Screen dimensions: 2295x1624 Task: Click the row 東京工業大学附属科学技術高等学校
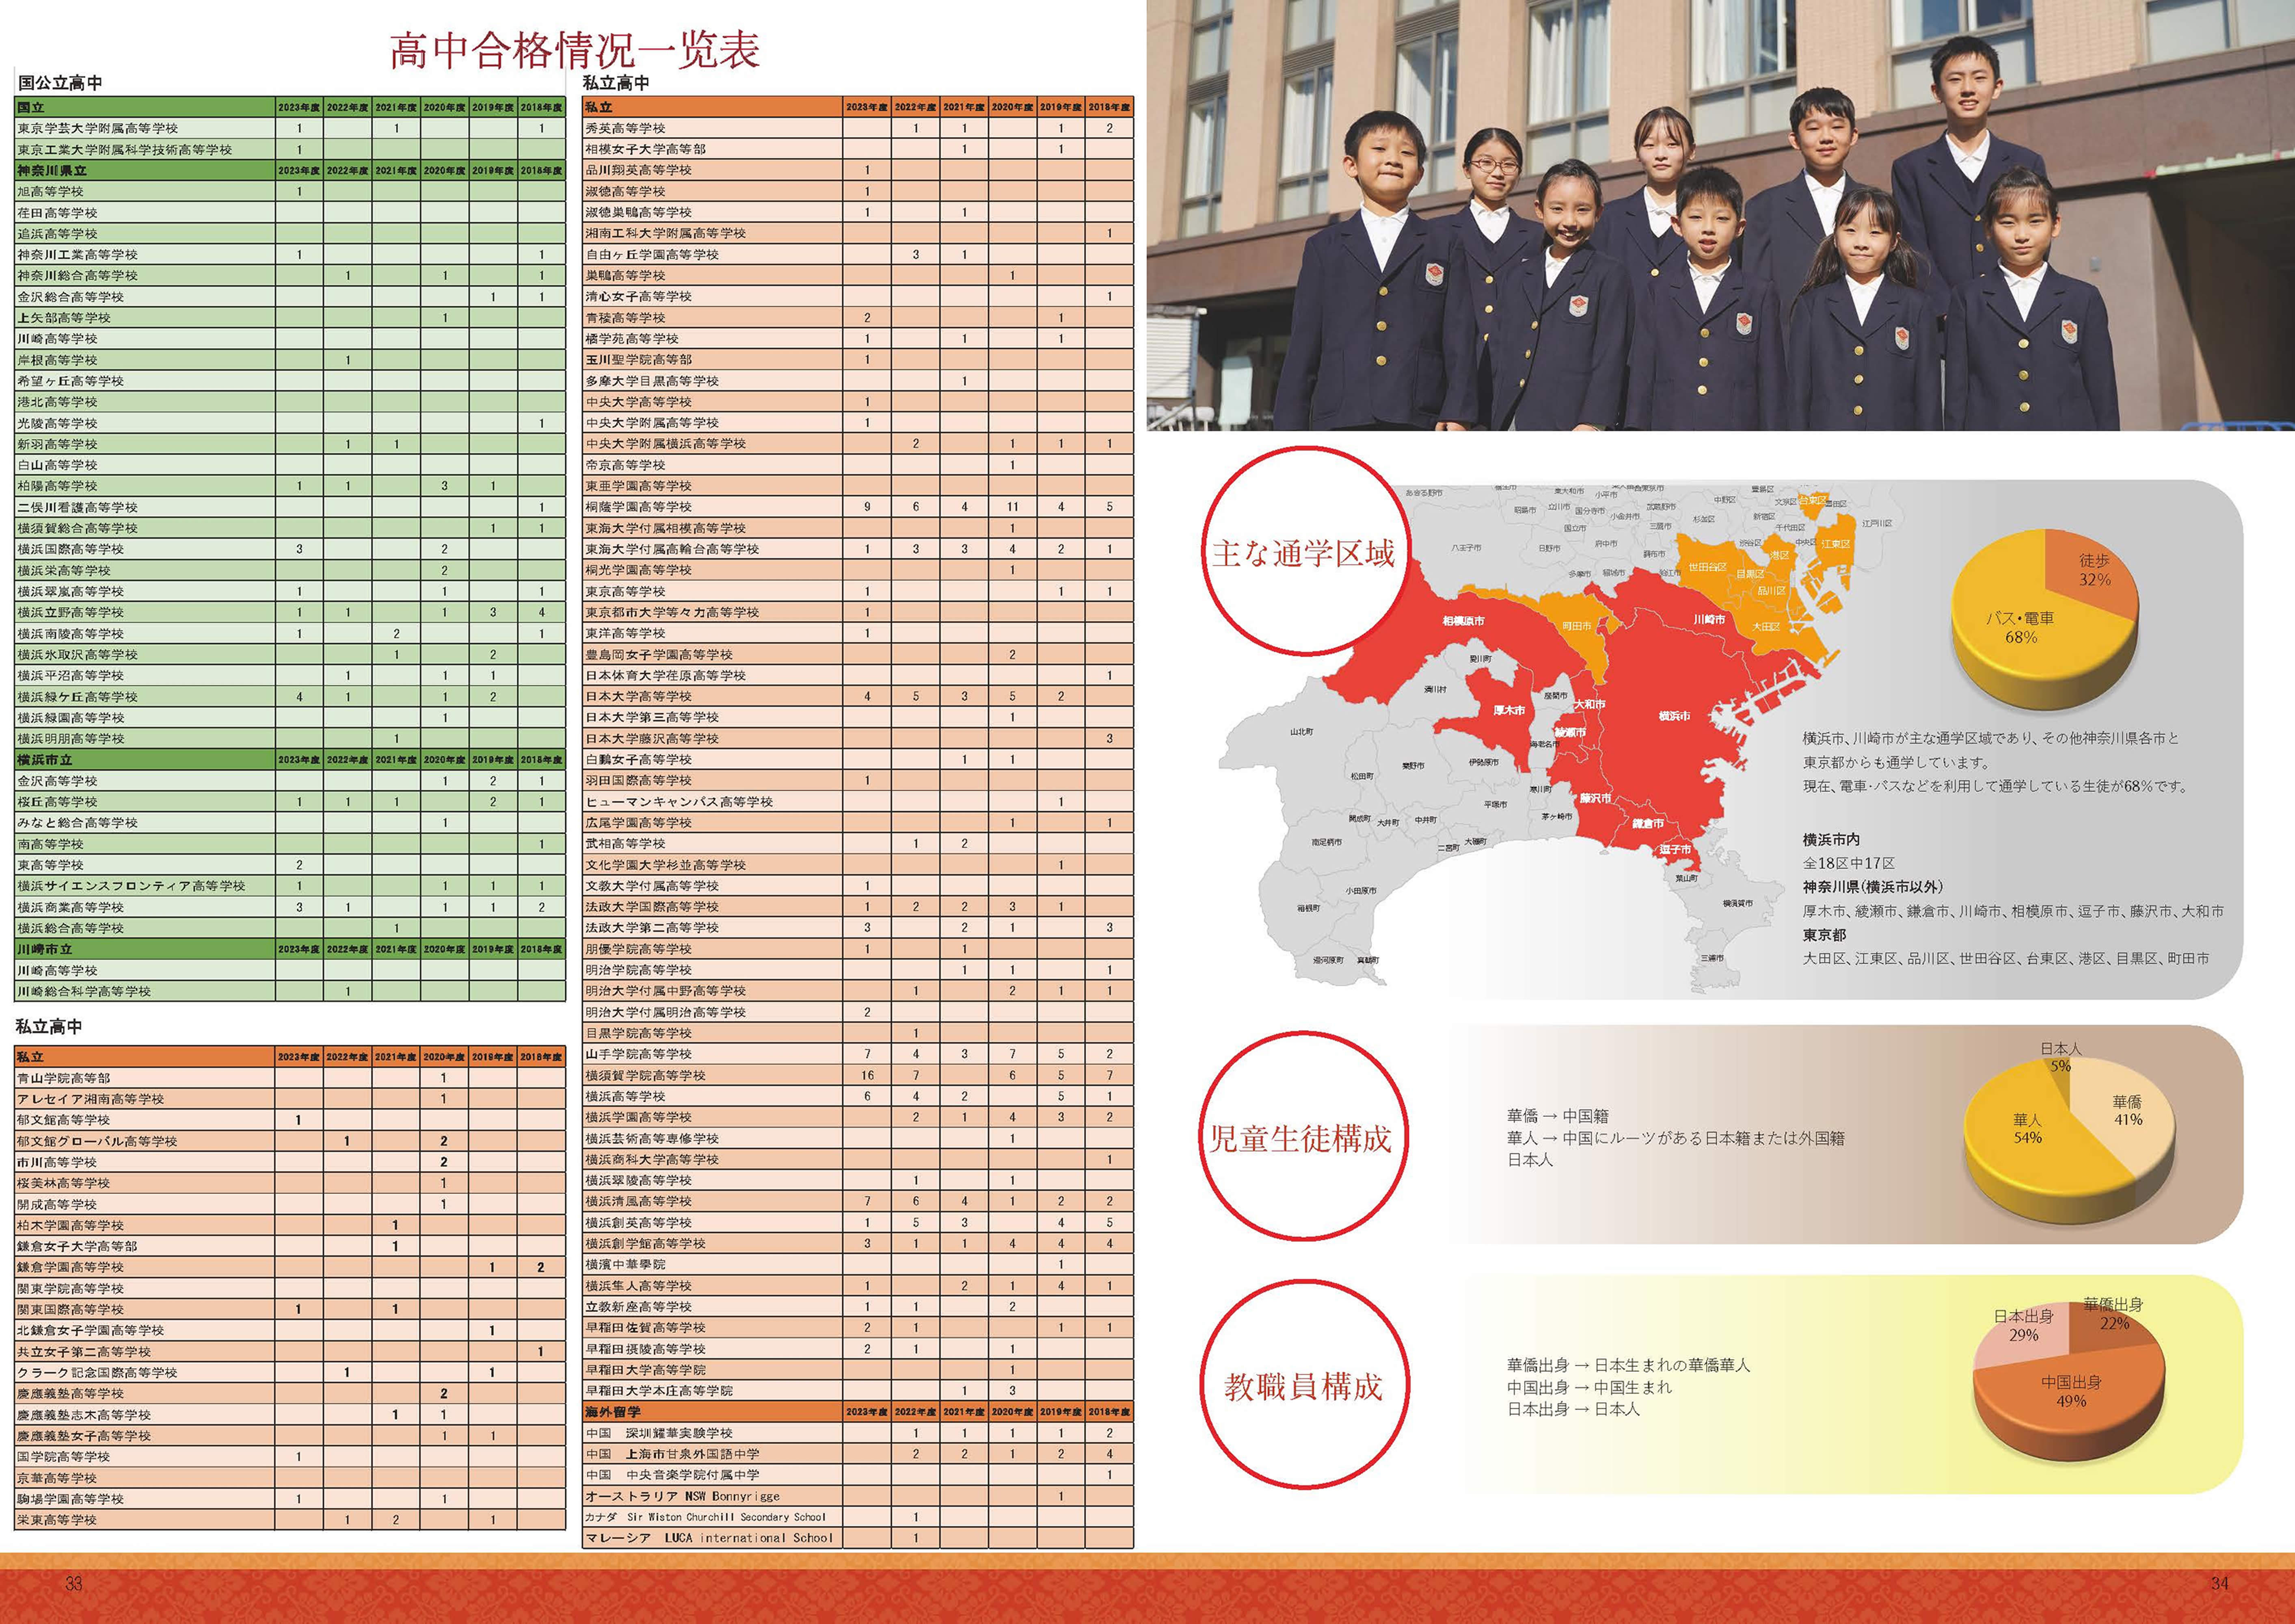[x=290, y=149]
